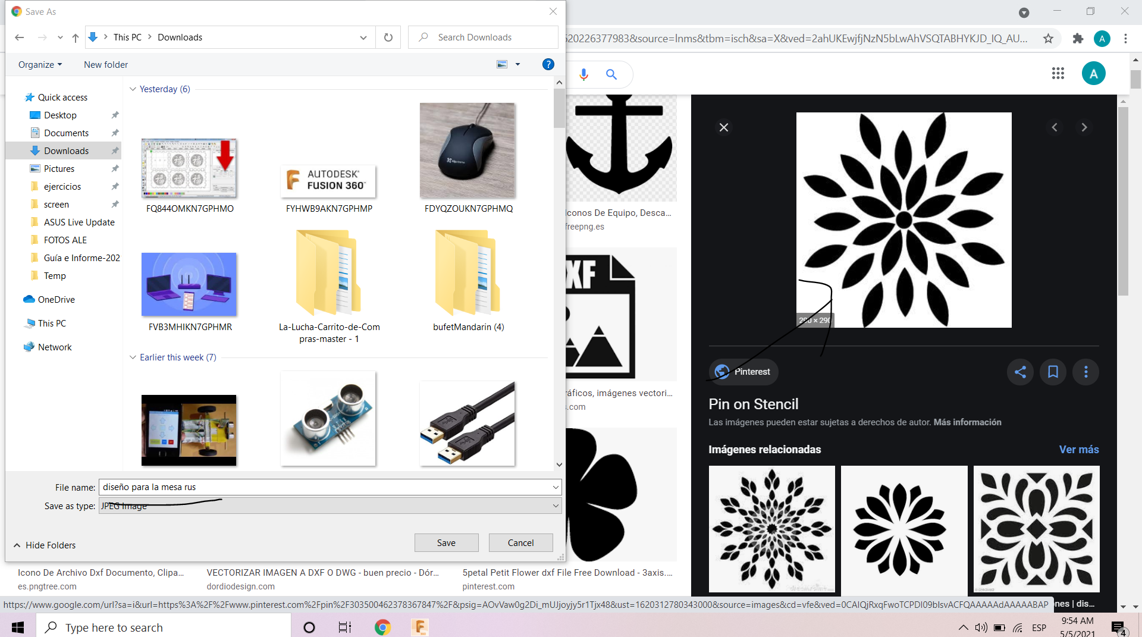Click the Search Downloads field
1142x637 pixels.
point(483,37)
